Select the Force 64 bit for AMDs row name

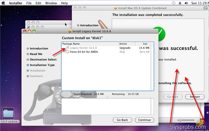coord(84,52)
